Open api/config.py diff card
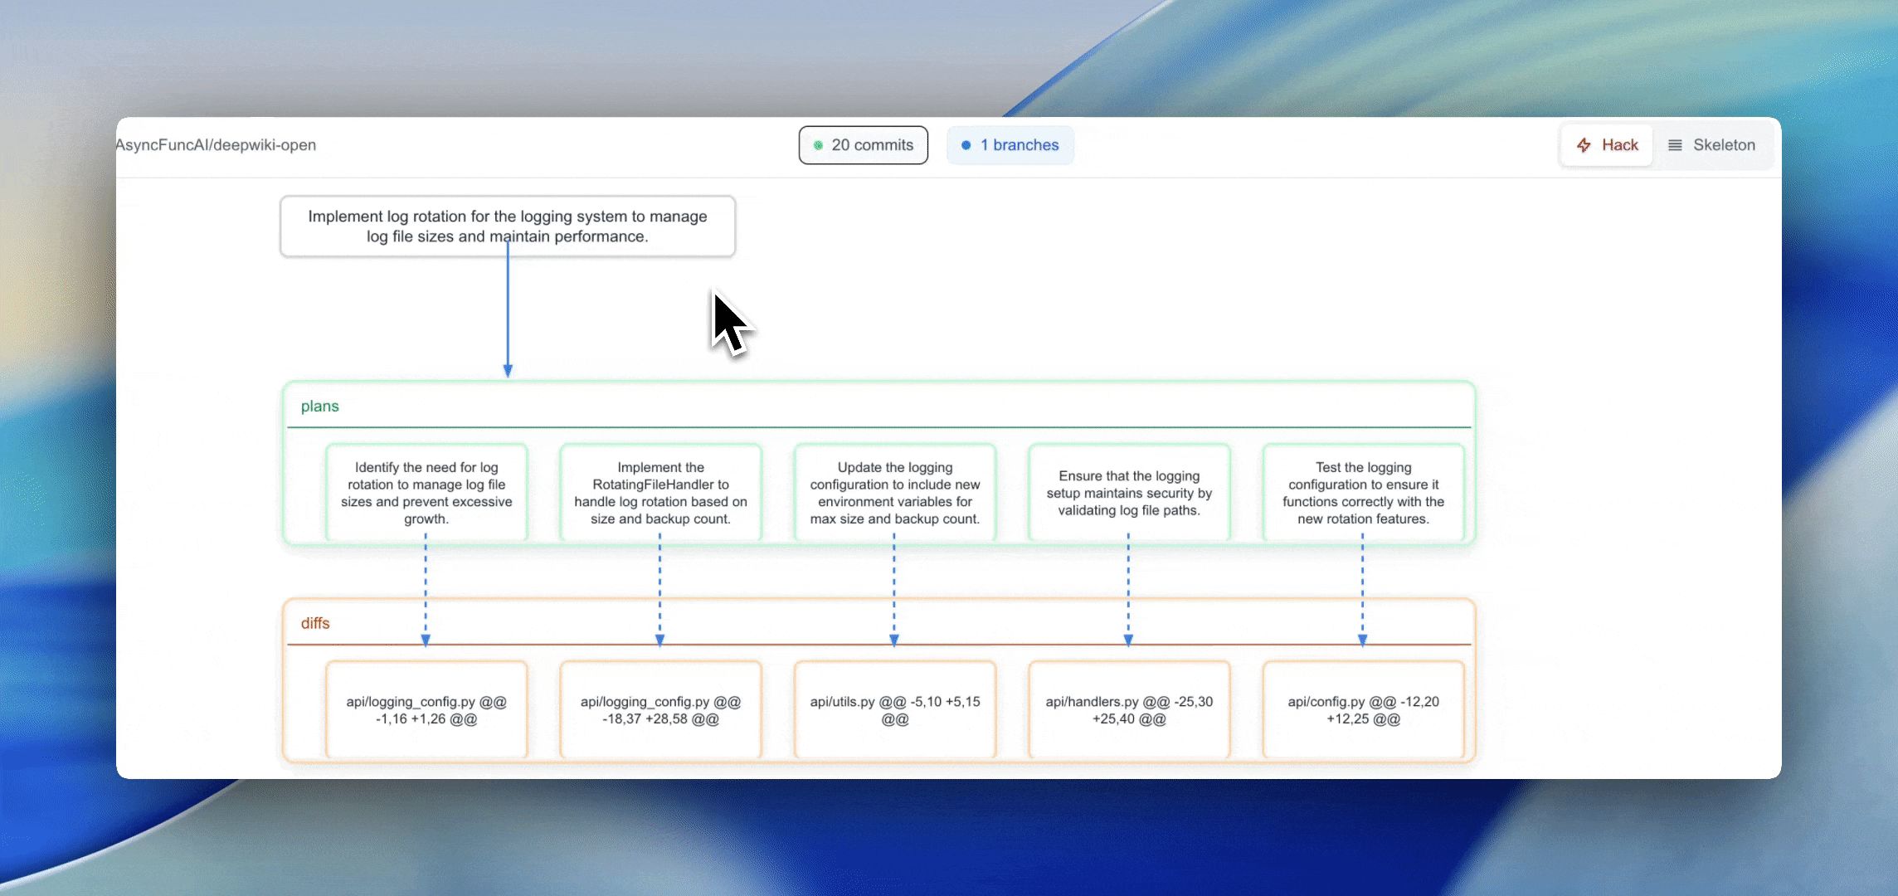Image resolution: width=1898 pixels, height=896 pixels. 1363,710
